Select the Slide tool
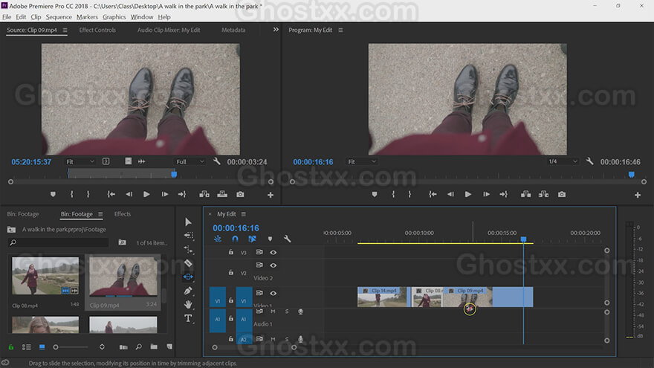 188,277
